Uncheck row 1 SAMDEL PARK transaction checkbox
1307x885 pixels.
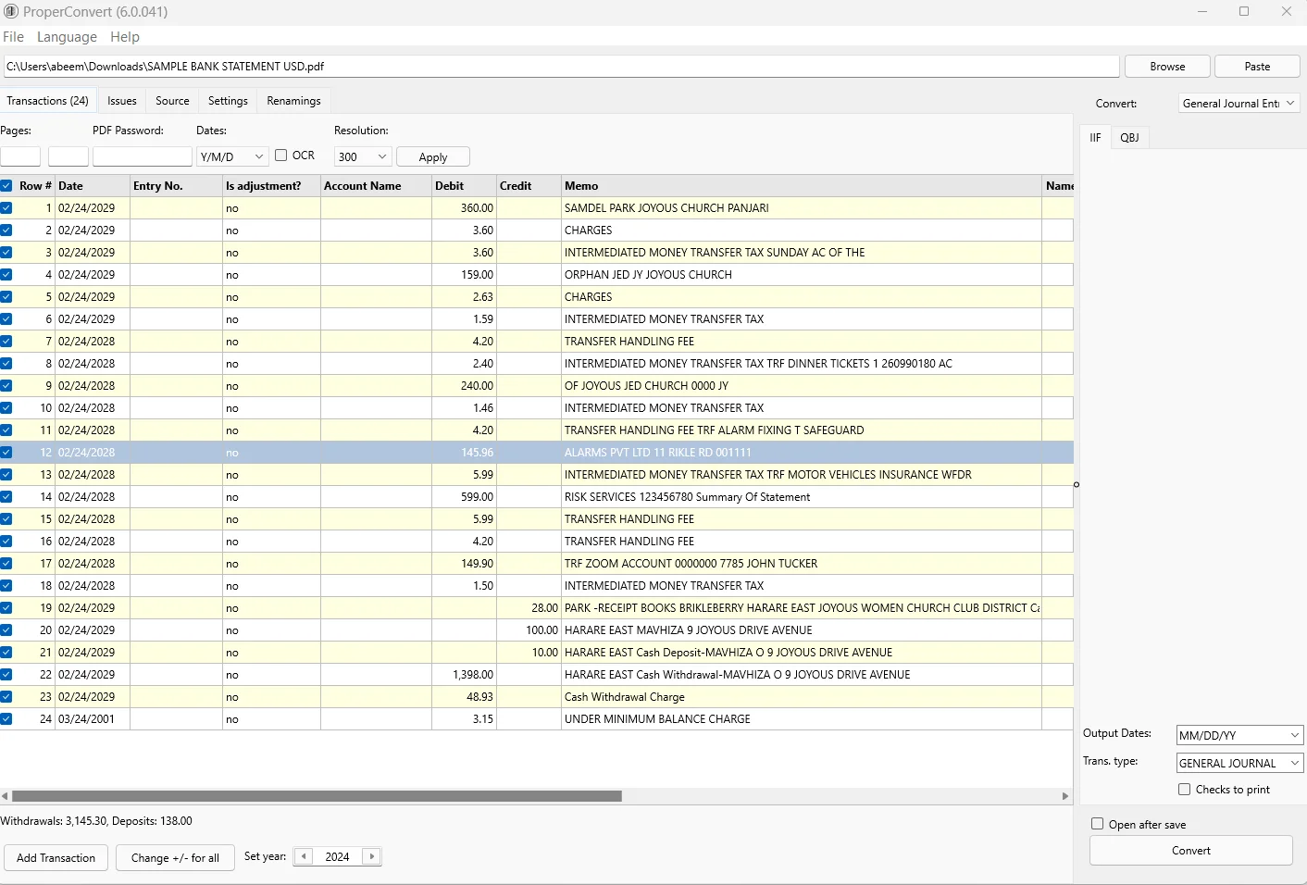pyautogui.click(x=6, y=208)
